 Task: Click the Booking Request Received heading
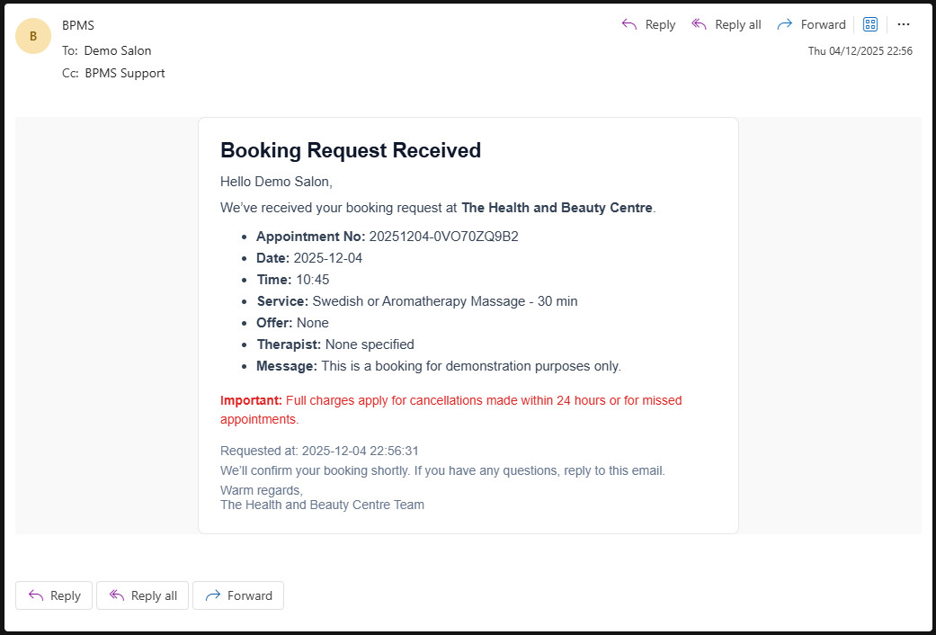(x=351, y=150)
